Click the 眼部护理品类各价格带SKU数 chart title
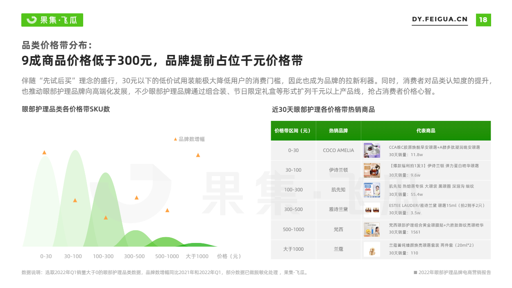This screenshot has height=288, width=512. point(66,109)
